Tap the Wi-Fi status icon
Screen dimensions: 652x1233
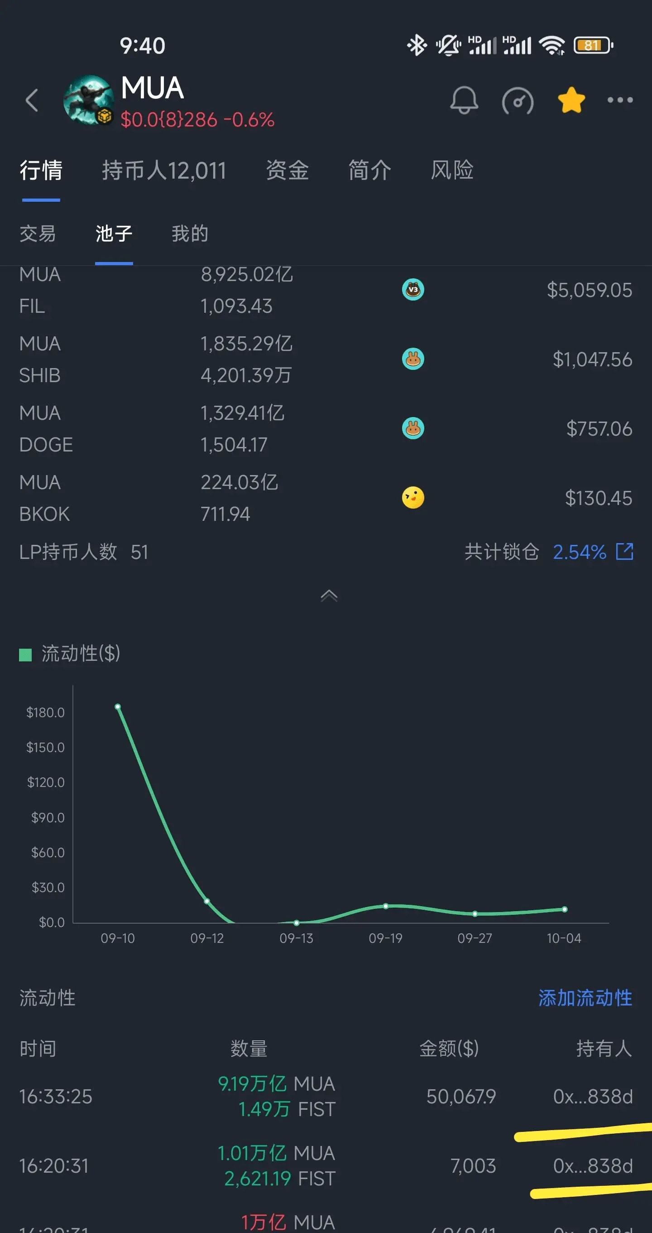coord(551,45)
